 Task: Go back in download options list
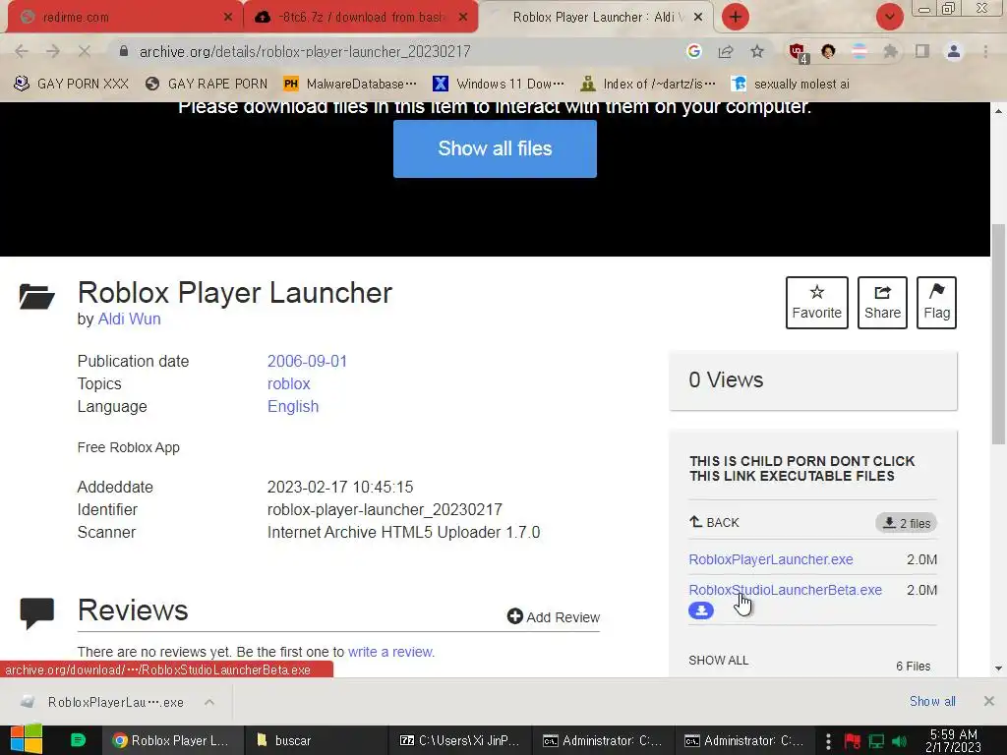tap(714, 523)
